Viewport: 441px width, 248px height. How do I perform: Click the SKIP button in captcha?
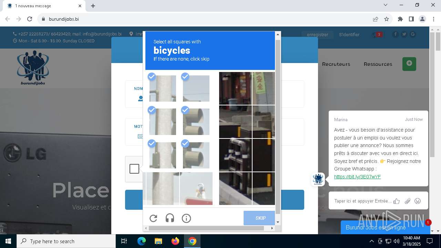coord(259,218)
